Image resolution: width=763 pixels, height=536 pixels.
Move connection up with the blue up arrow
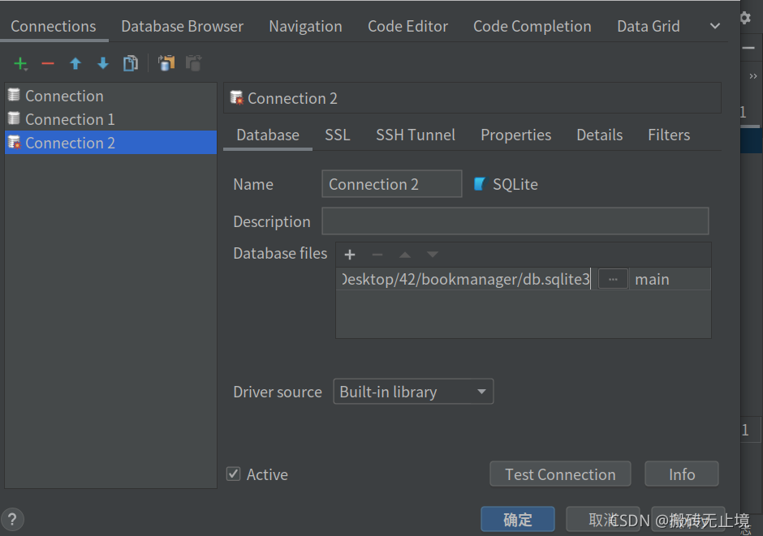pos(75,63)
